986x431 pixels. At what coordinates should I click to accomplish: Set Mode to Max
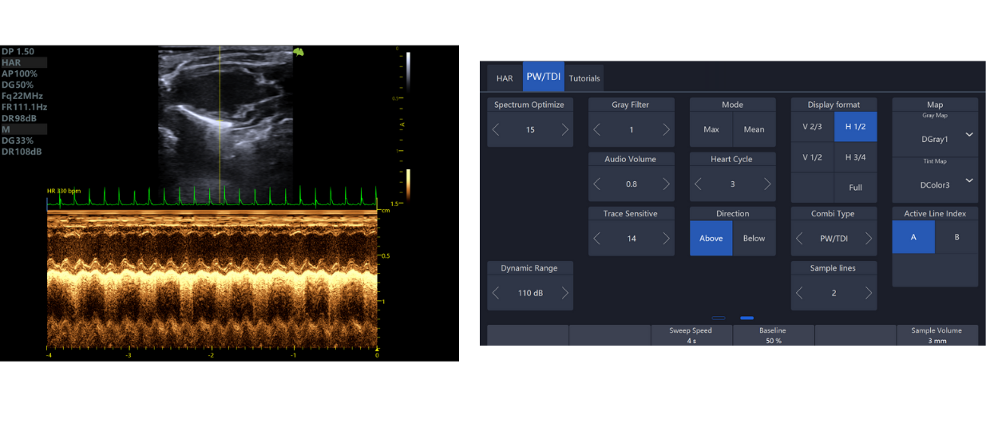point(711,129)
